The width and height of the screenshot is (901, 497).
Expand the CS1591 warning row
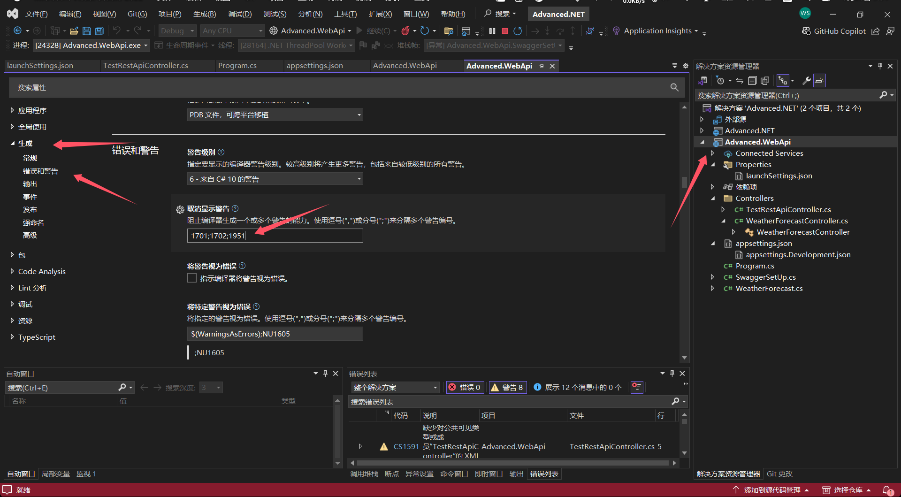pyautogui.click(x=360, y=446)
